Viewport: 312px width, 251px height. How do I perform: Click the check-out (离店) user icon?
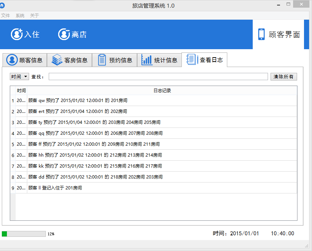coord(64,34)
